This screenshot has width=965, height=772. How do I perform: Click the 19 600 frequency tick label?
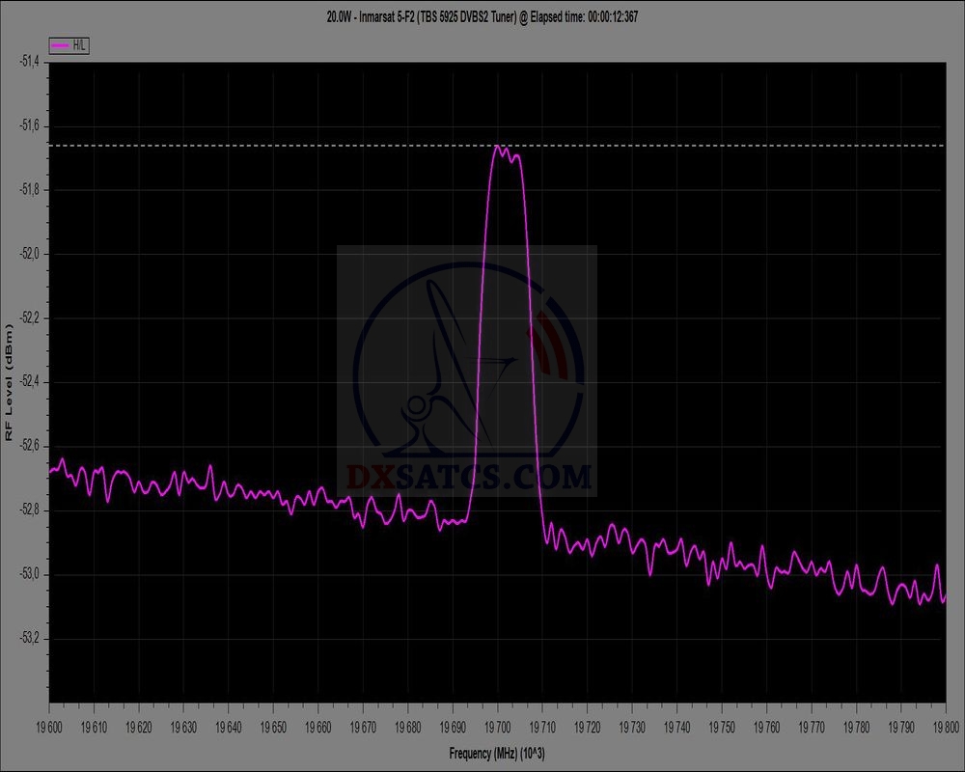(50, 724)
